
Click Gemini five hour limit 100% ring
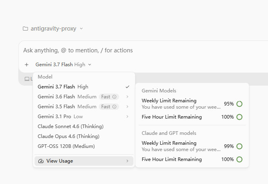239,117
